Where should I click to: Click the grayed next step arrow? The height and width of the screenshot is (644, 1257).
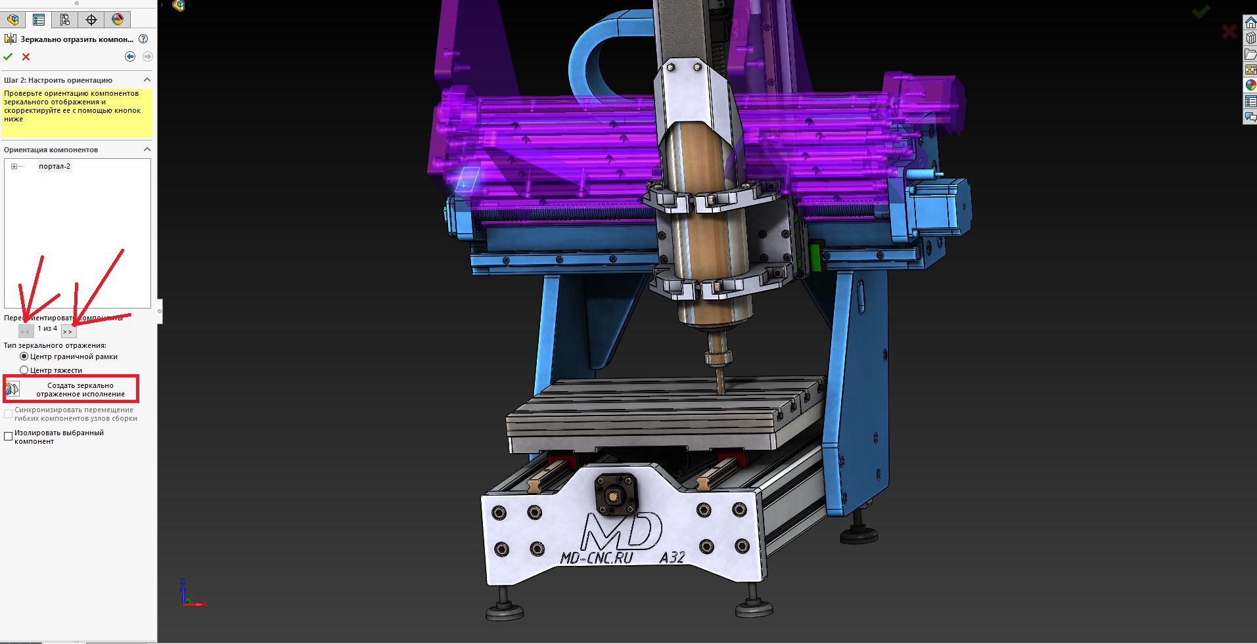[148, 56]
